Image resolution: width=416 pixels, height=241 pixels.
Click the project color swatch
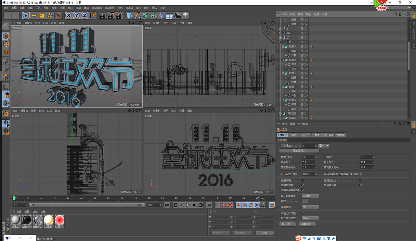click(x=305, y=201)
